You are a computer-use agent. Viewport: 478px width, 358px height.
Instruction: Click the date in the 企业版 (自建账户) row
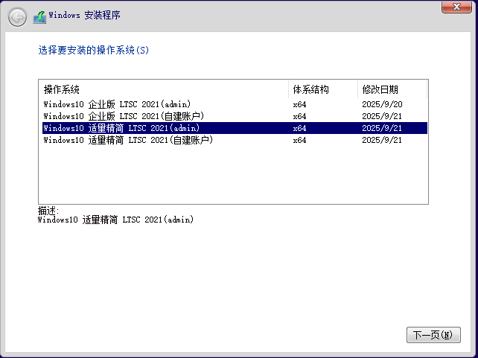tap(381, 116)
